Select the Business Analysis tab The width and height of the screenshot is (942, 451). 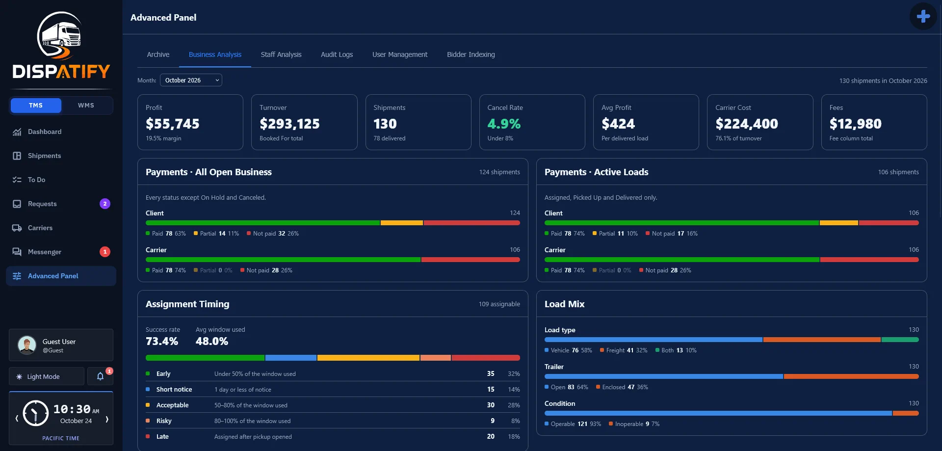point(215,54)
